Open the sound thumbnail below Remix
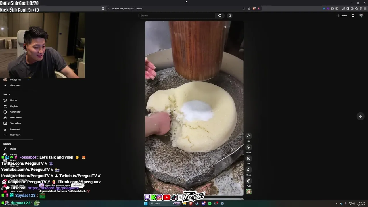This screenshot has width=368, height=207. tap(249, 191)
